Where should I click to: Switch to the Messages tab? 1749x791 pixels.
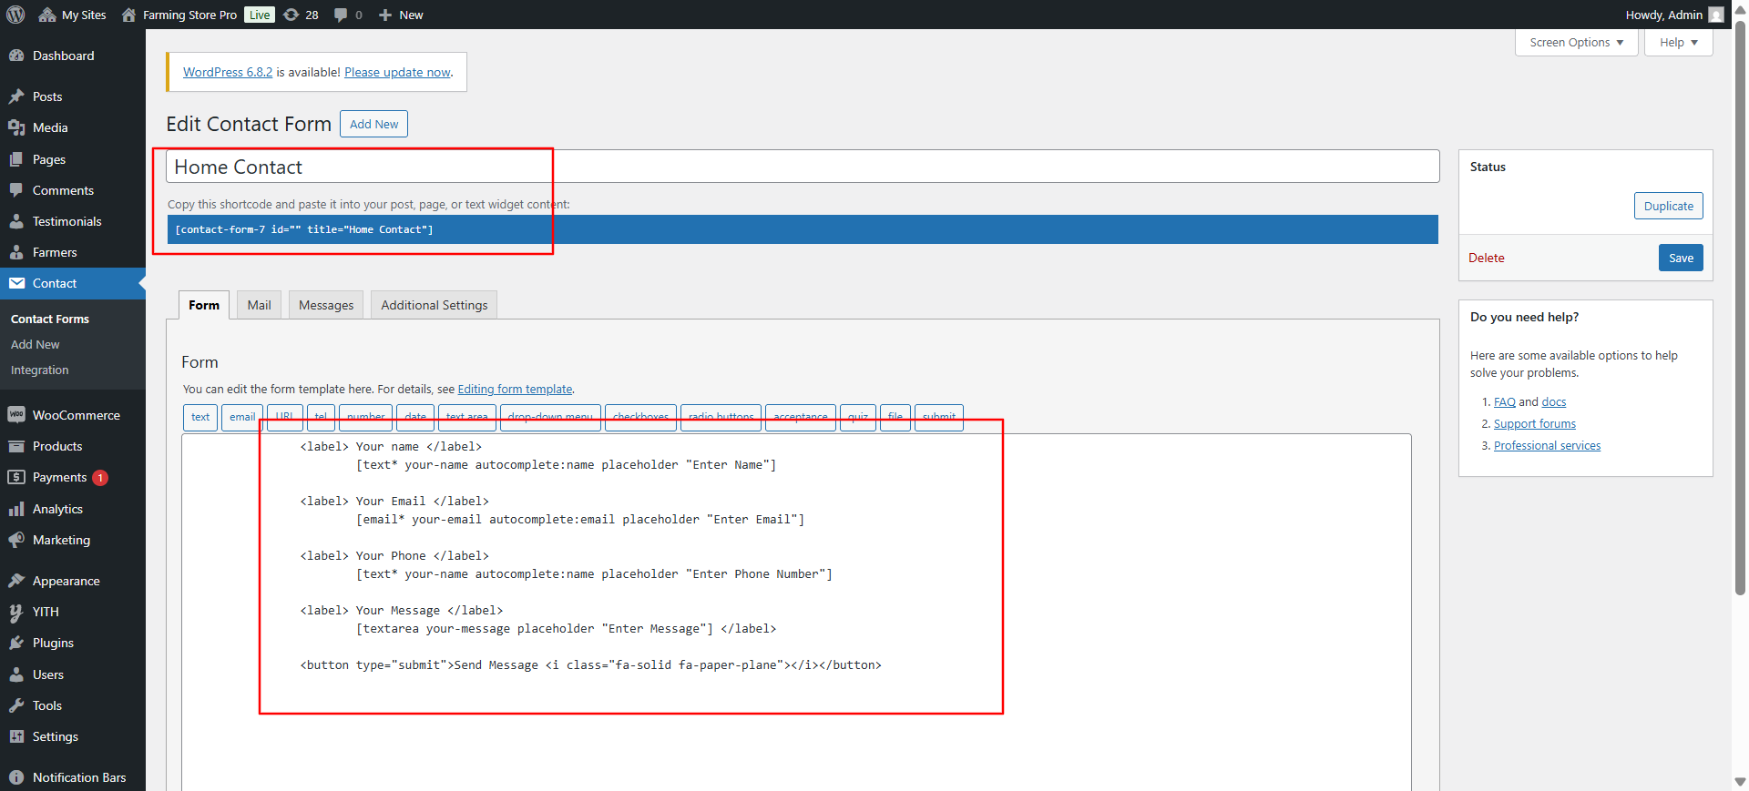point(326,305)
